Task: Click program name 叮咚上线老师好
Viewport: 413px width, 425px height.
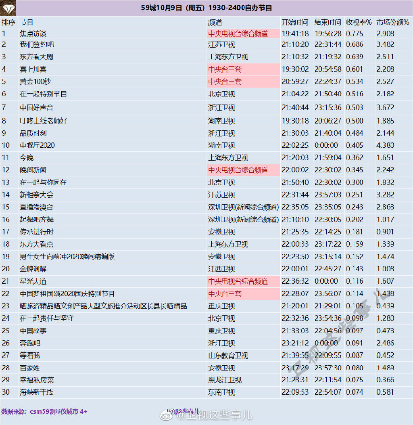Action: (x=43, y=121)
